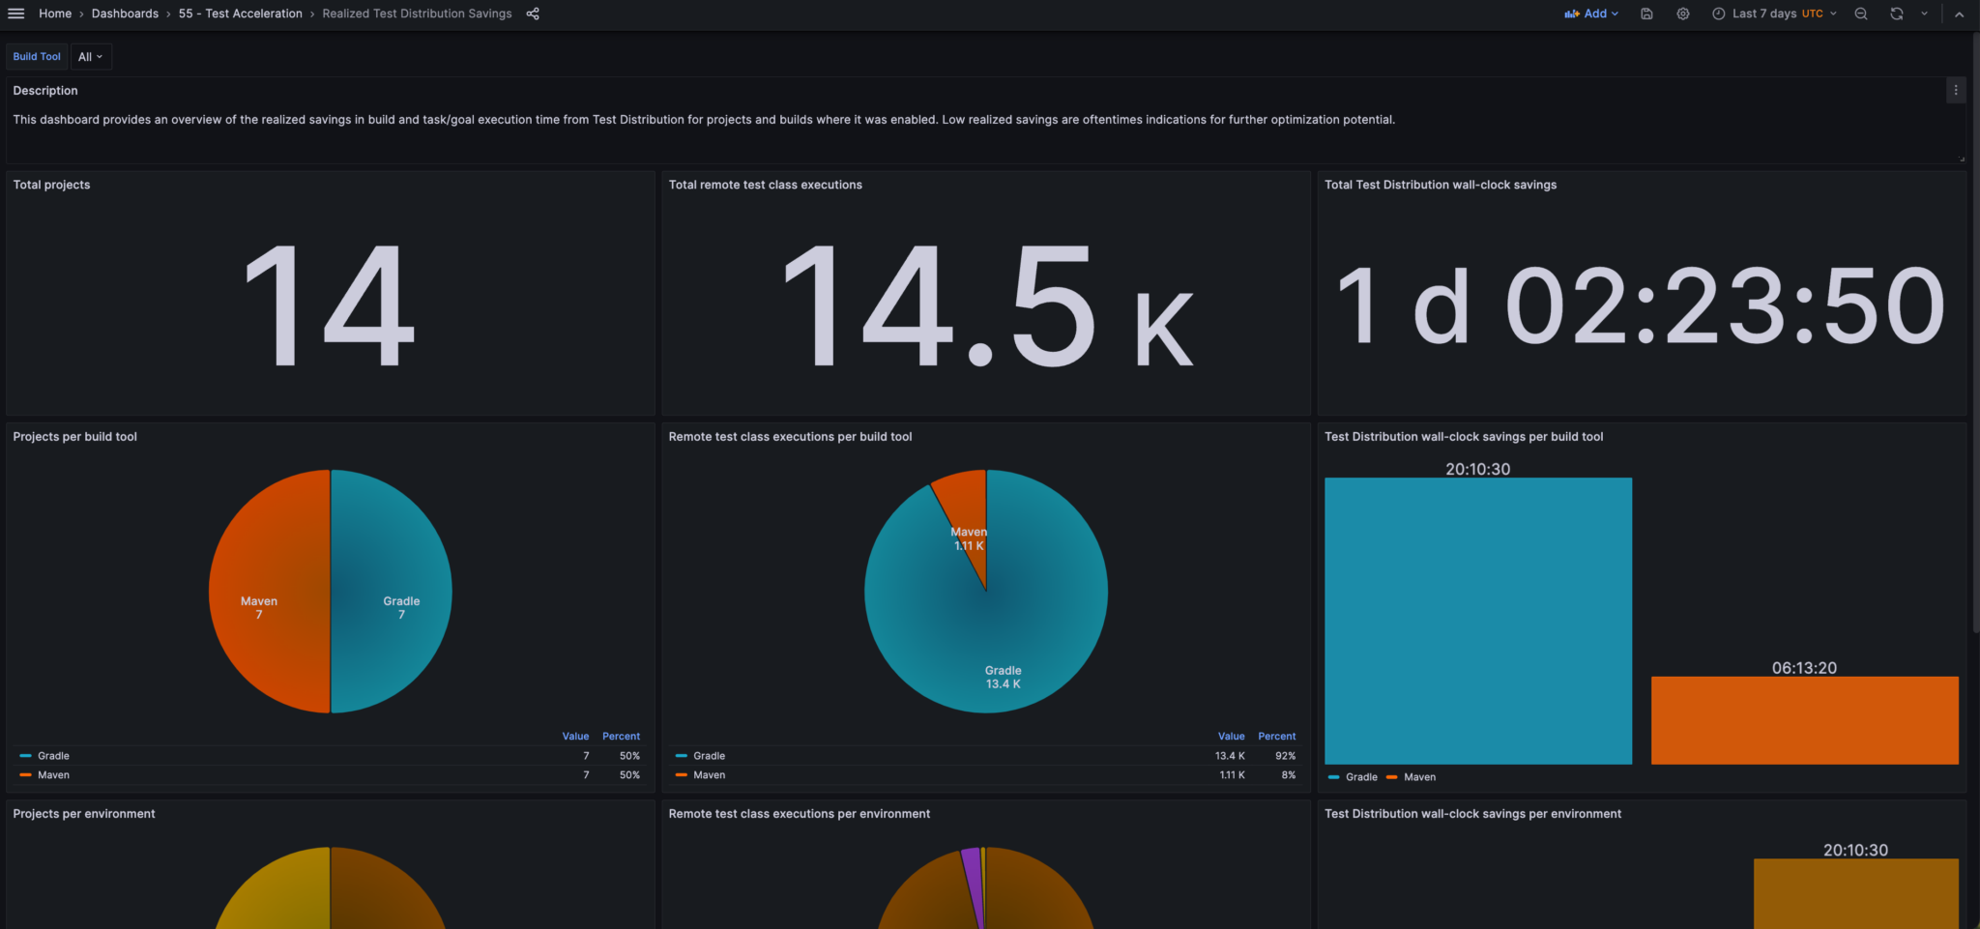The width and height of the screenshot is (1980, 929).
Task: Refresh the dashboard
Action: click(1897, 14)
